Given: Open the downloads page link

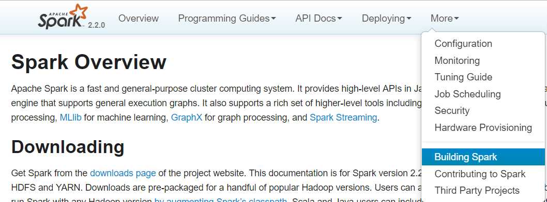Looking at the screenshot, I should click(123, 173).
